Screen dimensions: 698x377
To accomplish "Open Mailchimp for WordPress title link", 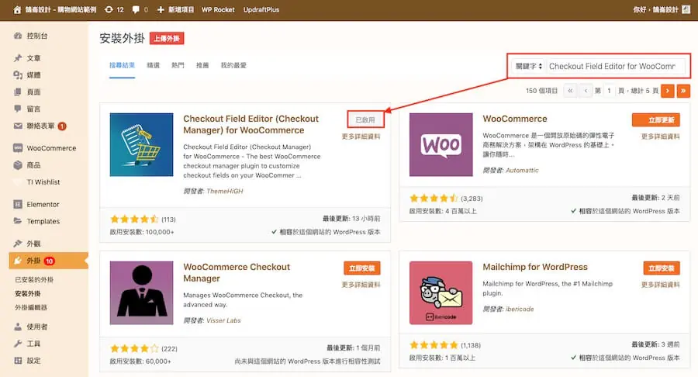I will coord(535,267).
